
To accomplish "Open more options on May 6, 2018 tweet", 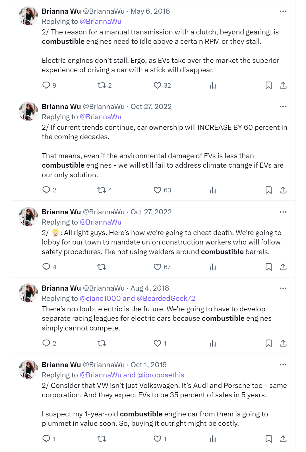I will [x=283, y=11].
